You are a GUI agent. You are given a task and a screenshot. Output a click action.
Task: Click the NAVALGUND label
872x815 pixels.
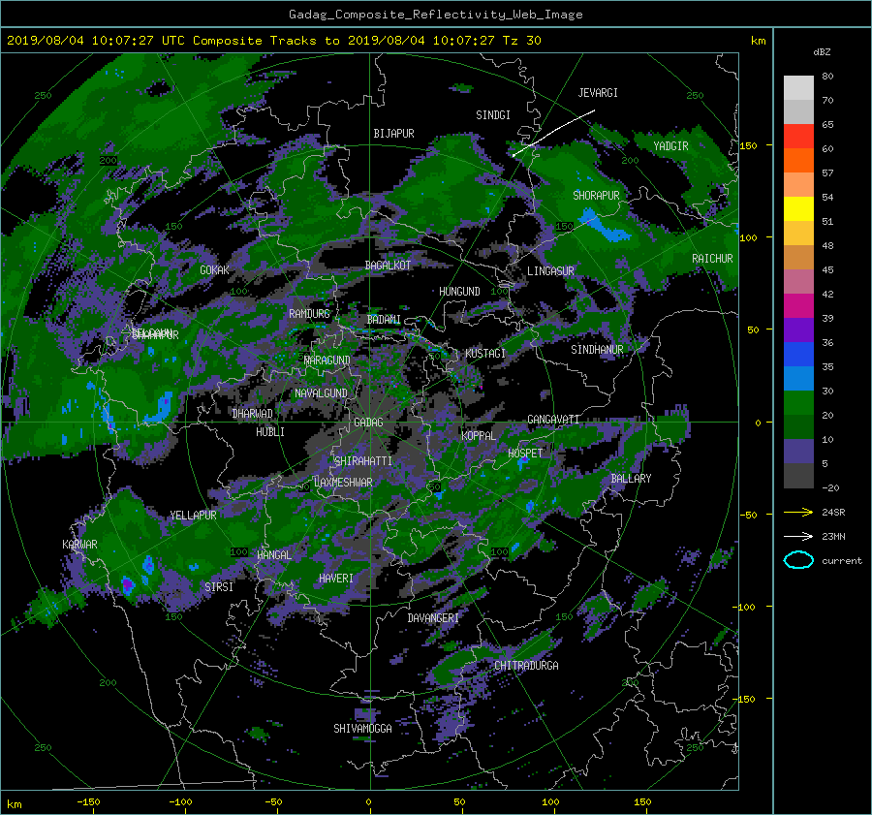321,393
